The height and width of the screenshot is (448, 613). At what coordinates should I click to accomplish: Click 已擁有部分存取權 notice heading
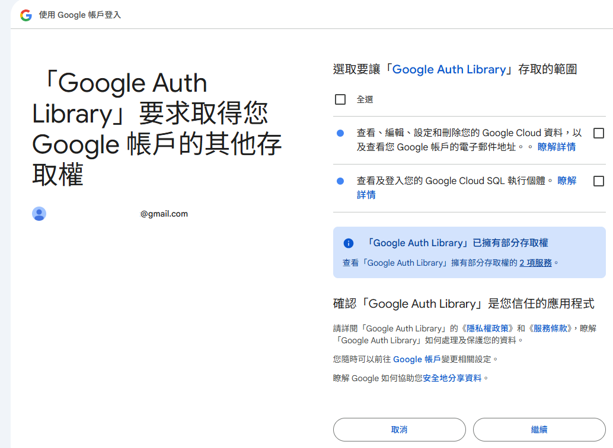[x=456, y=243]
